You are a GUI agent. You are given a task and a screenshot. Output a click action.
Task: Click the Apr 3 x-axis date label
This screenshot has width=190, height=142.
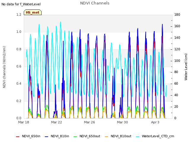(x=155, y=122)
